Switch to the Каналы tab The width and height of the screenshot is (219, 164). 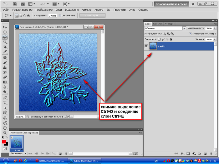[157, 24]
